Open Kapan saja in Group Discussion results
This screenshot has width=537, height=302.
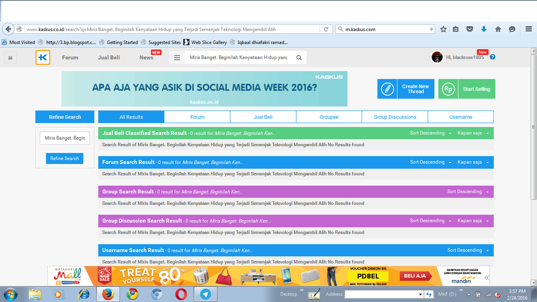pyautogui.click(x=473, y=221)
